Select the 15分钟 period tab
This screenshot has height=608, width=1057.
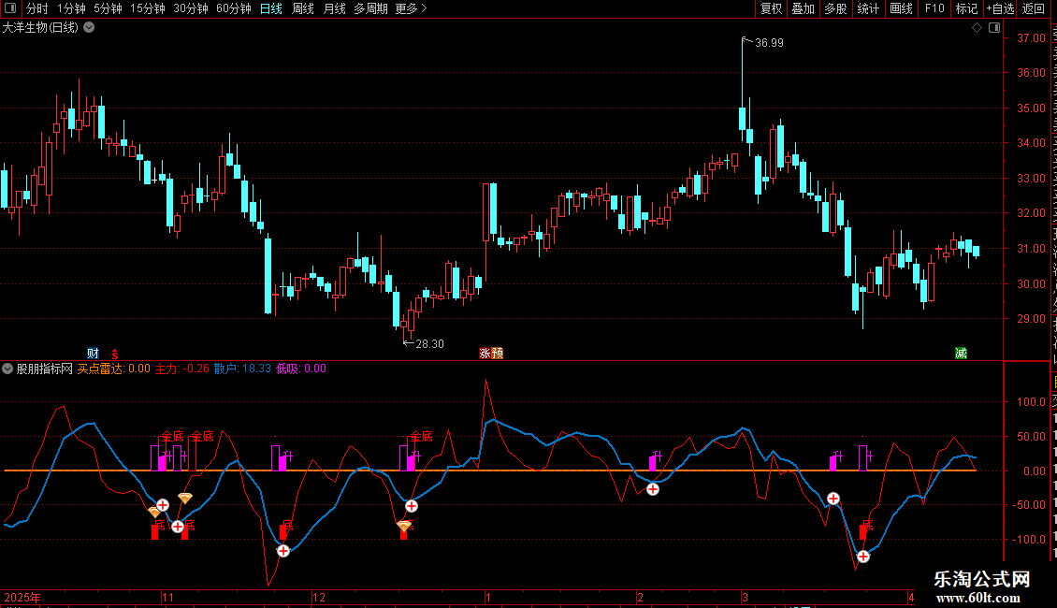click(x=148, y=8)
